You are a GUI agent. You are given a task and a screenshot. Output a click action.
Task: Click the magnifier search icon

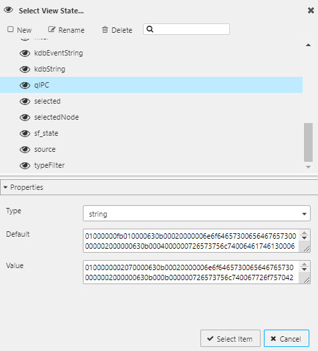tap(150, 29)
